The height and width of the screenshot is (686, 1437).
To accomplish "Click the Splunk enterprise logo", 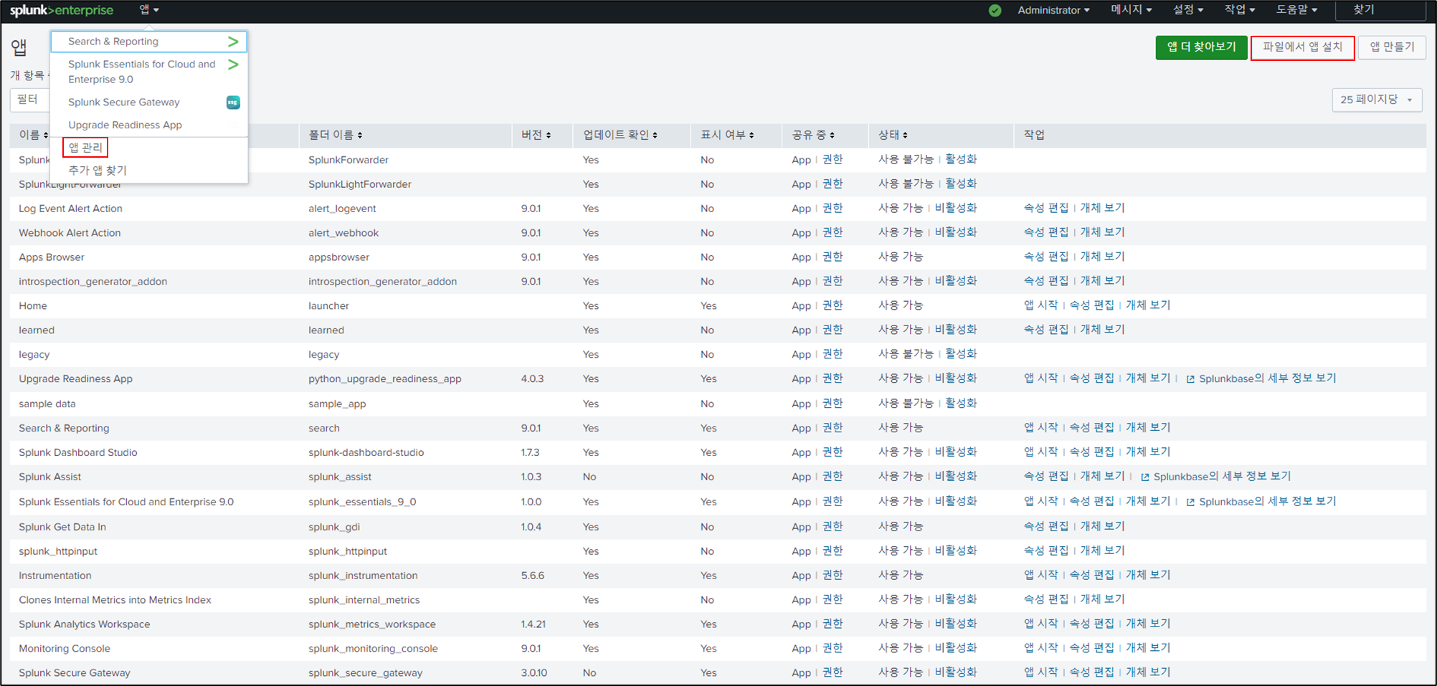I will (x=62, y=10).
